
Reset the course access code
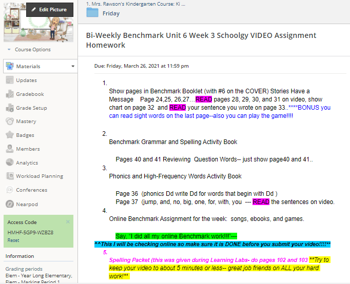(x=13, y=240)
